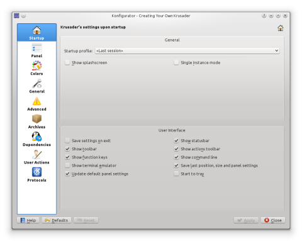Open the General wrench settings page
Image resolution: width=302 pixels, height=241 pixels.
coord(36,86)
